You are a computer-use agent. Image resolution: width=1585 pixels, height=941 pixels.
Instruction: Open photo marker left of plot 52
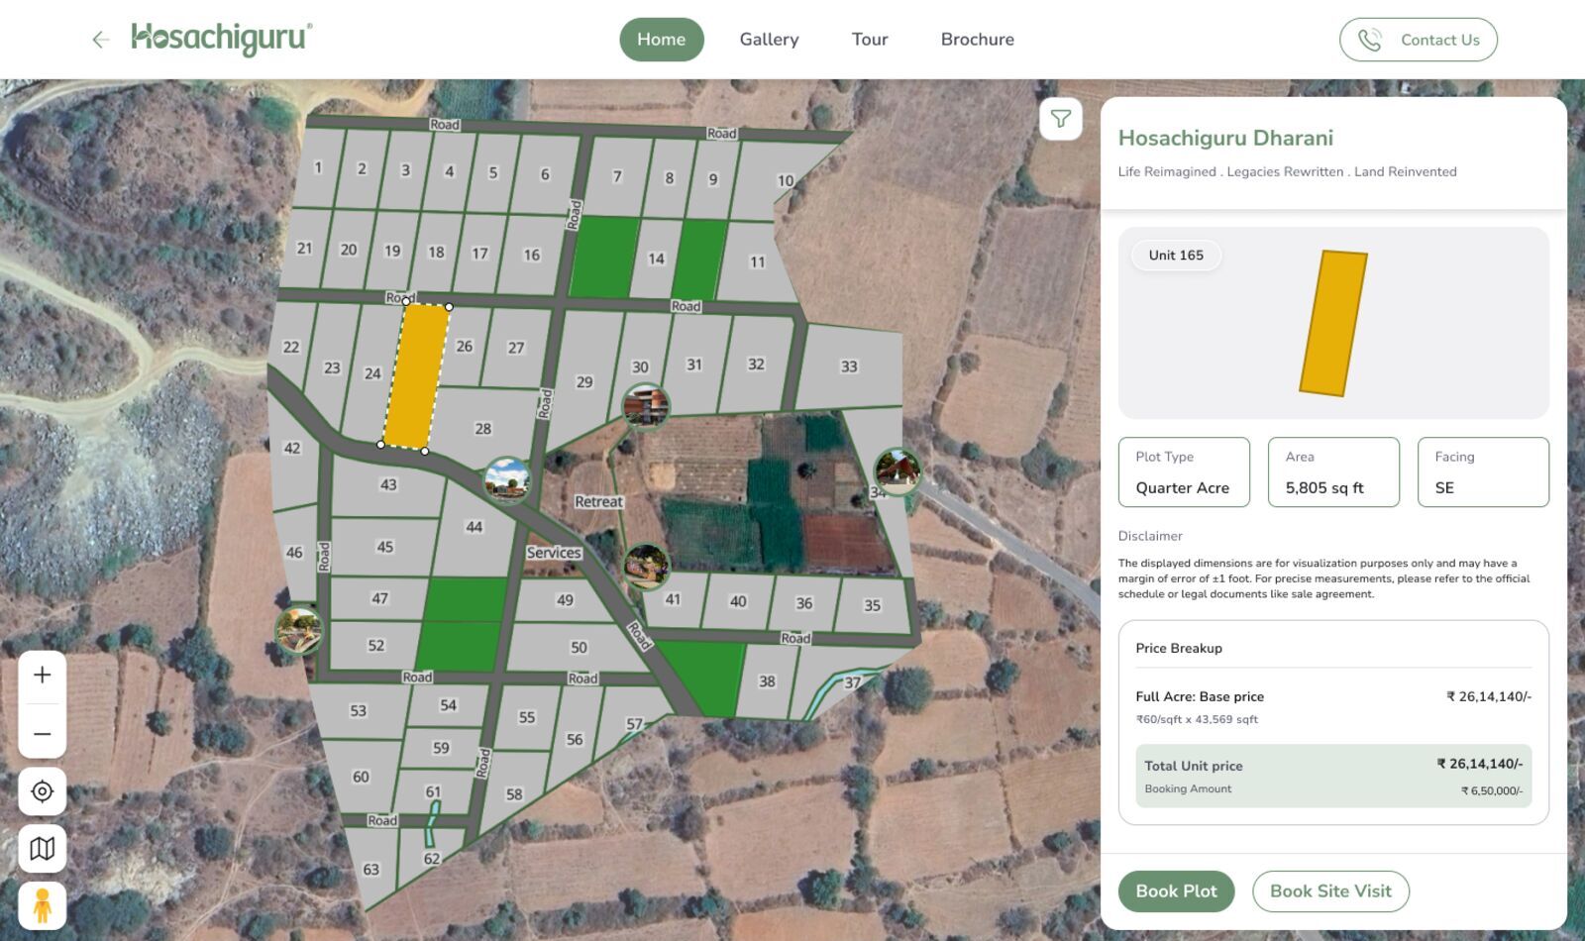[299, 631]
